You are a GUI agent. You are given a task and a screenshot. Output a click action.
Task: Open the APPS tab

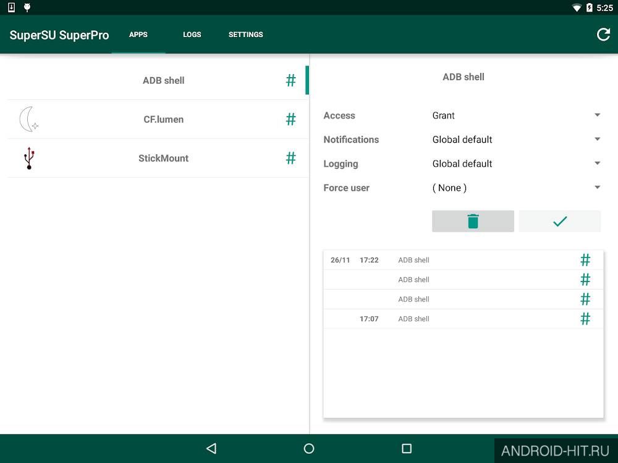click(x=138, y=35)
